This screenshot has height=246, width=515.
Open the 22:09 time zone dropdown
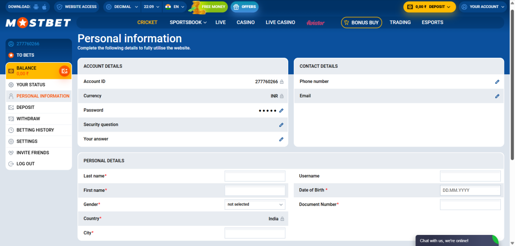coord(152,7)
